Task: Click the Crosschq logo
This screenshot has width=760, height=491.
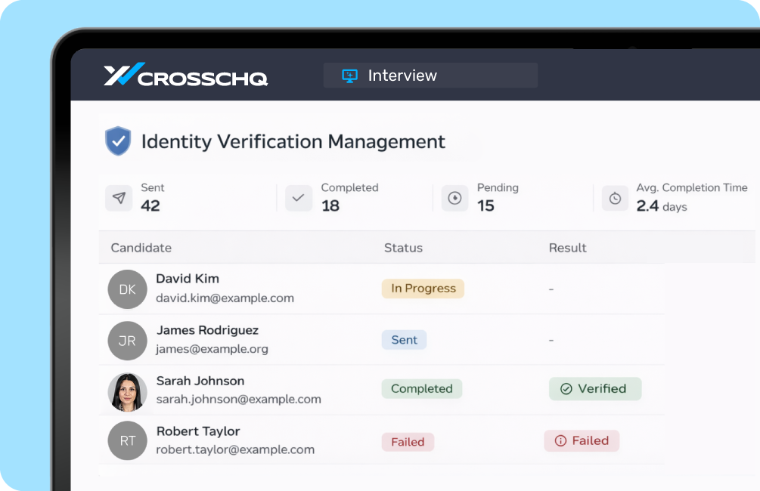Action: coord(185,76)
